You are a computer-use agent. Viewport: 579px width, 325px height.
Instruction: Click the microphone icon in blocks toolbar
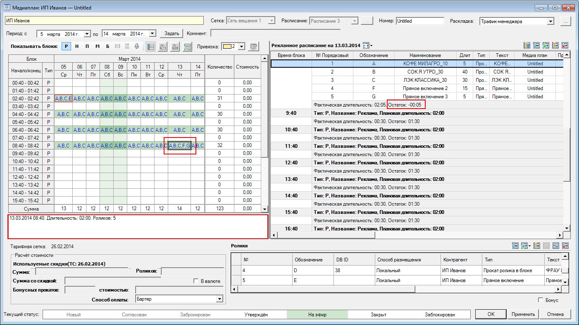136,46
